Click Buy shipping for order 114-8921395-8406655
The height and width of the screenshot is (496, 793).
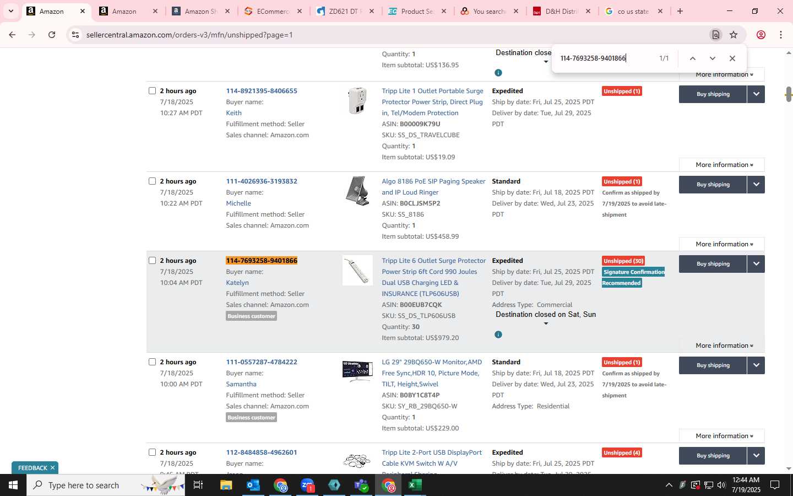(x=713, y=94)
